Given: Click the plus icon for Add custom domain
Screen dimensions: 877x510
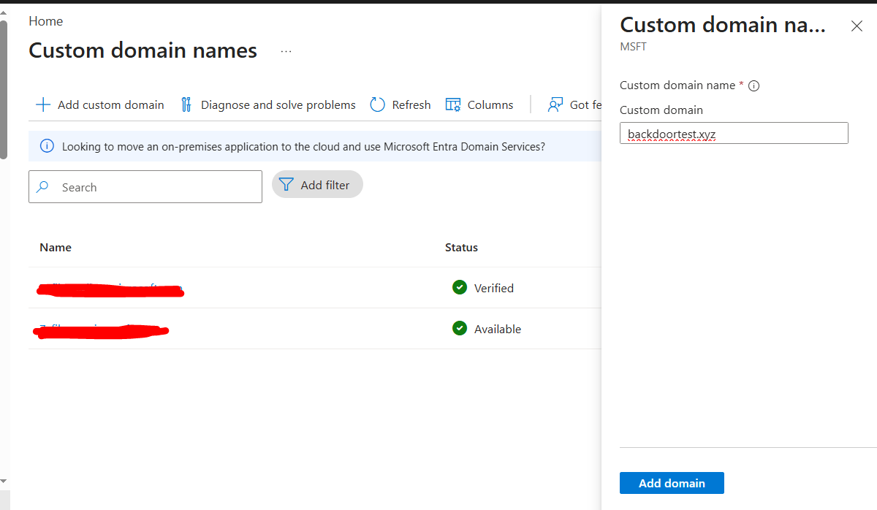Looking at the screenshot, I should pos(43,104).
